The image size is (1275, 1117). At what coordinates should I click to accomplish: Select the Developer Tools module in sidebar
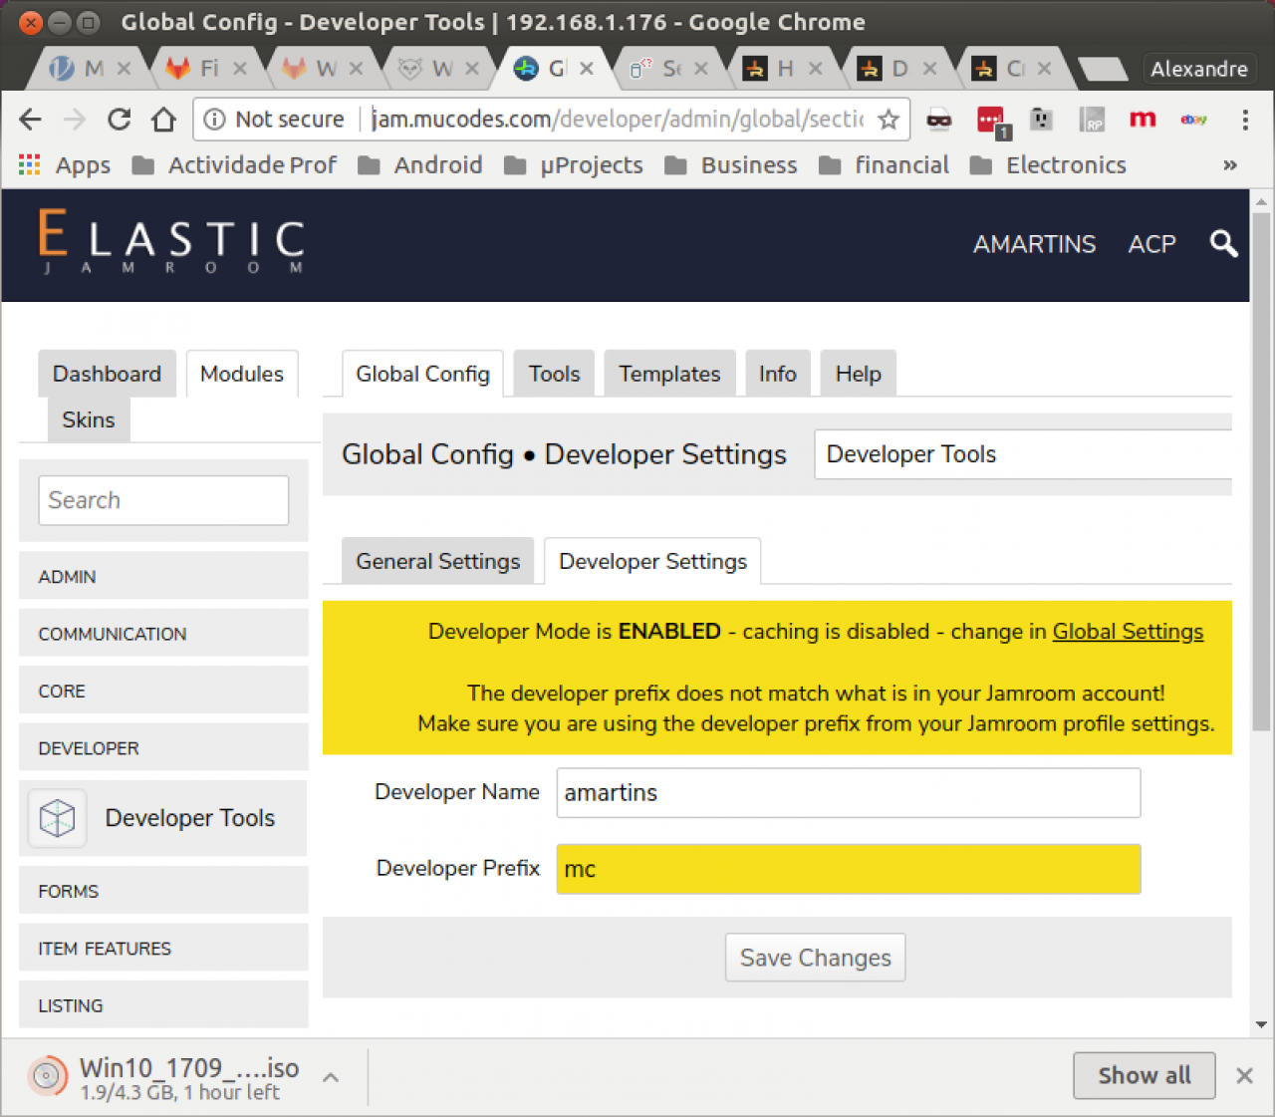[163, 818]
